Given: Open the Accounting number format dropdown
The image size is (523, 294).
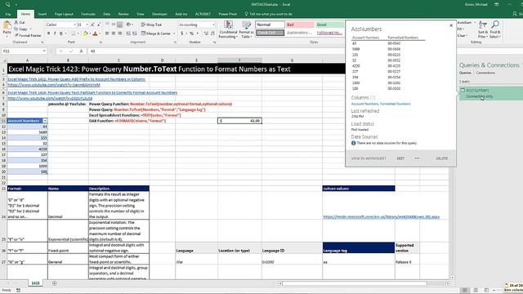Looking at the screenshot, I should click(213, 24).
